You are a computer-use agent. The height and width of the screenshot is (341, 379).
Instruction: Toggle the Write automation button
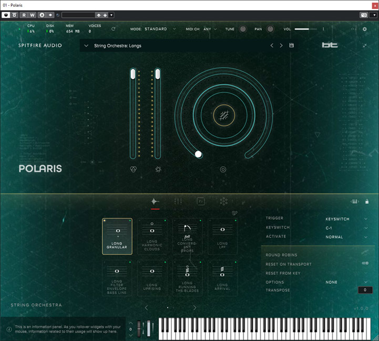33,15
